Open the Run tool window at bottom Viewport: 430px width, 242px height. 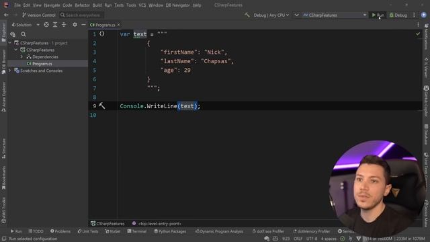pos(16,231)
